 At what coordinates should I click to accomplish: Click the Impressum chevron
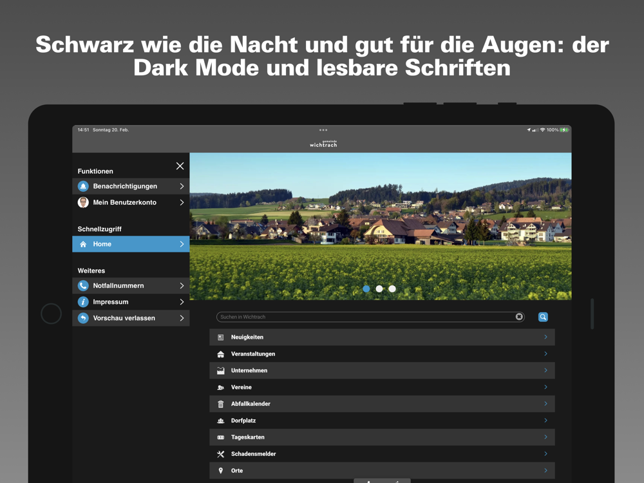(x=182, y=302)
